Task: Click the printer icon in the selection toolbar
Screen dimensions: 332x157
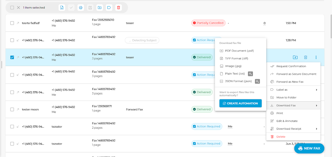Action: point(81,7)
